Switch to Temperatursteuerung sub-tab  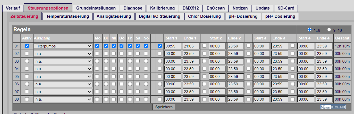click(x=68, y=16)
